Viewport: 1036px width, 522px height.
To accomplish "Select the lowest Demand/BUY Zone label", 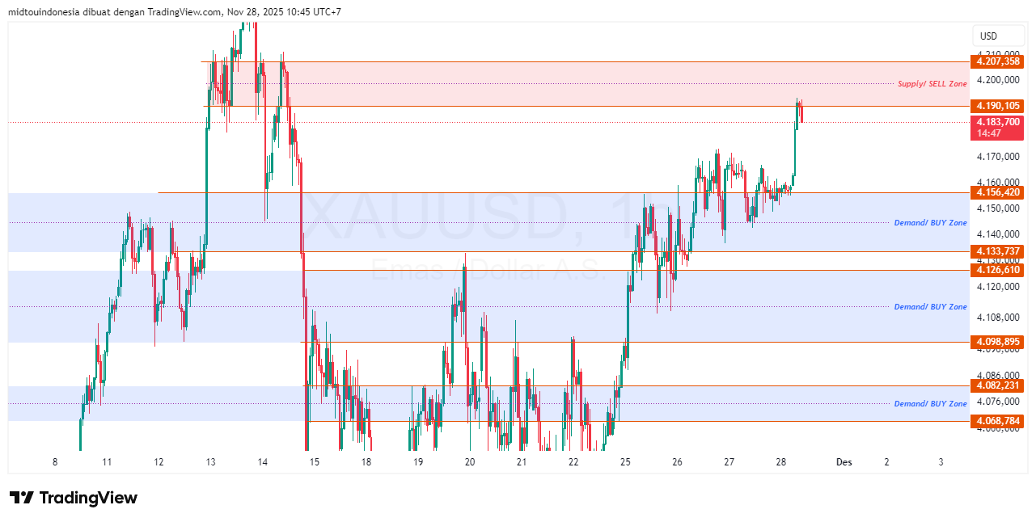I will [x=931, y=402].
